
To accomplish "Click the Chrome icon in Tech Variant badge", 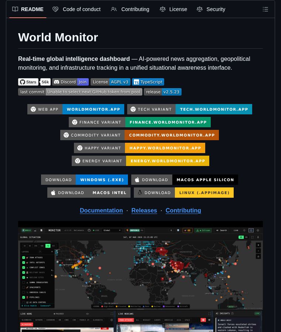I will tap(133, 109).
